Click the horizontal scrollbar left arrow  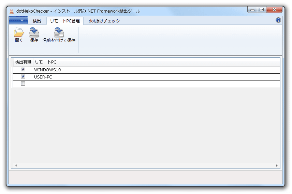click(x=16, y=165)
